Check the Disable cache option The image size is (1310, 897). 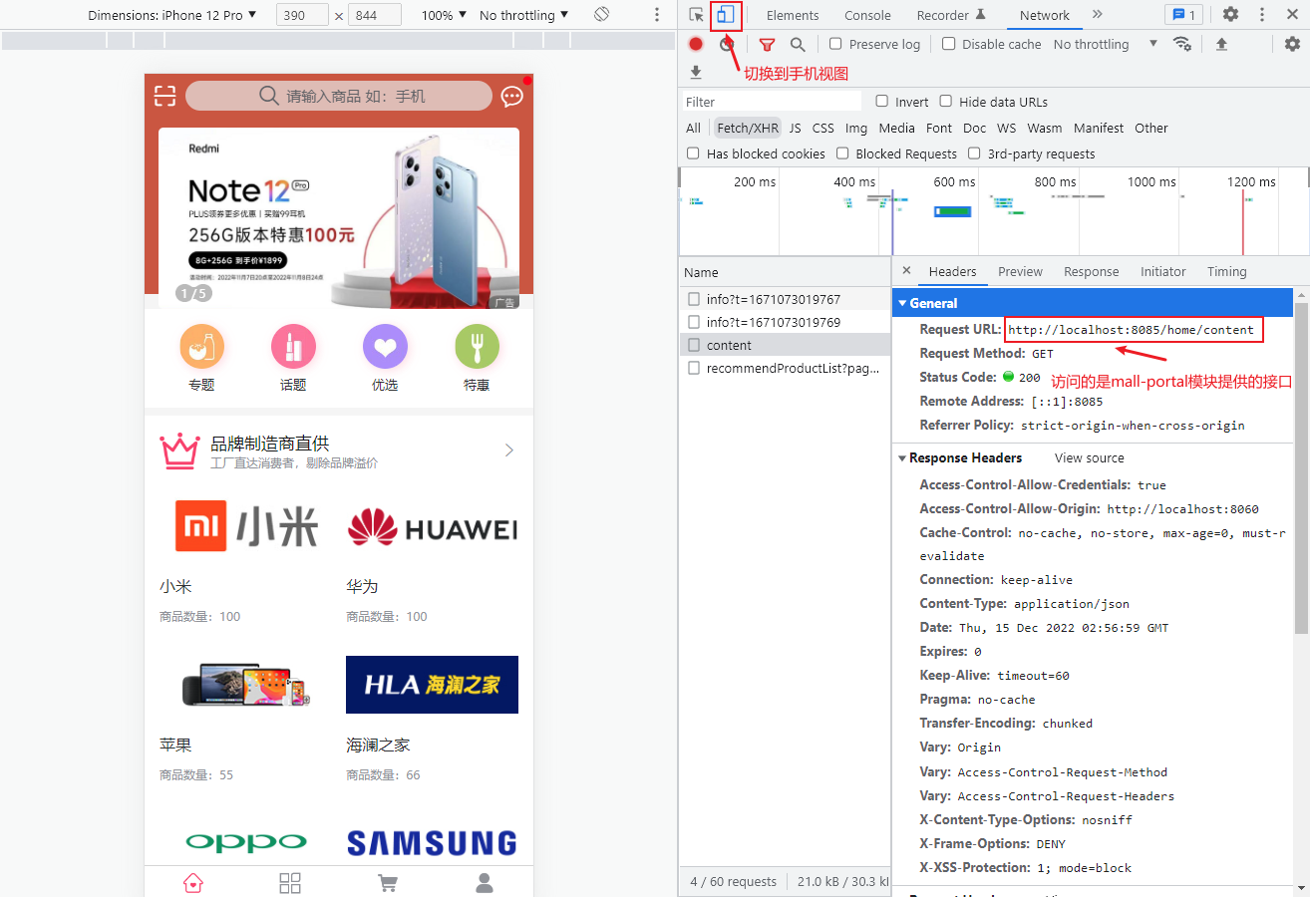point(949,44)
